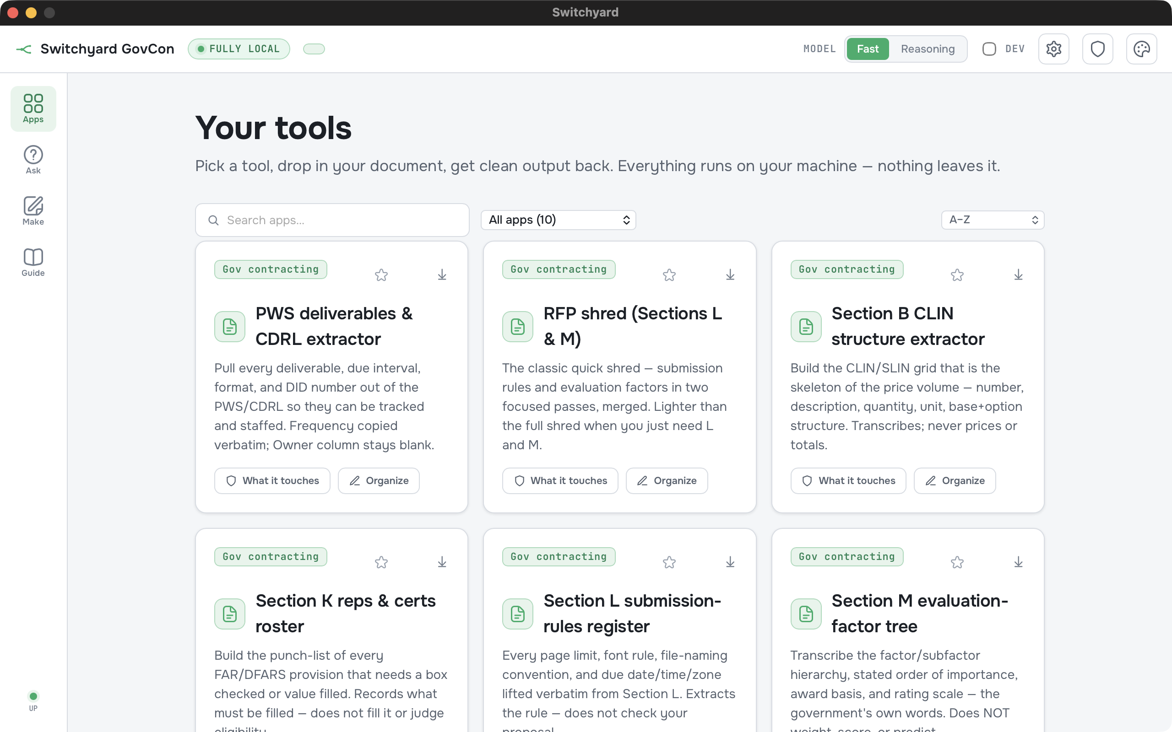Click the Section M evaluation-factor document icon
1172x732 pixels.
coord(806,614)
